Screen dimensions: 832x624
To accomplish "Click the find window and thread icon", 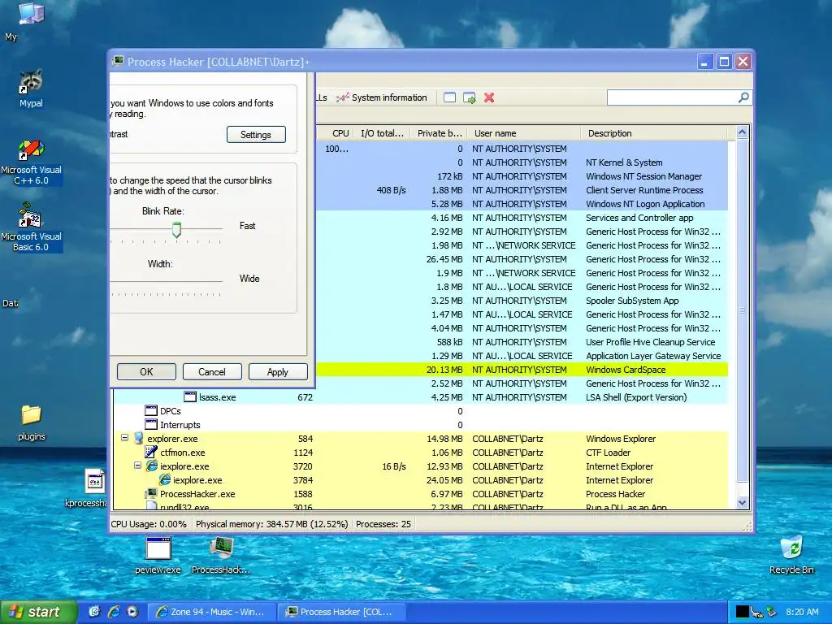I will [469, 97].
